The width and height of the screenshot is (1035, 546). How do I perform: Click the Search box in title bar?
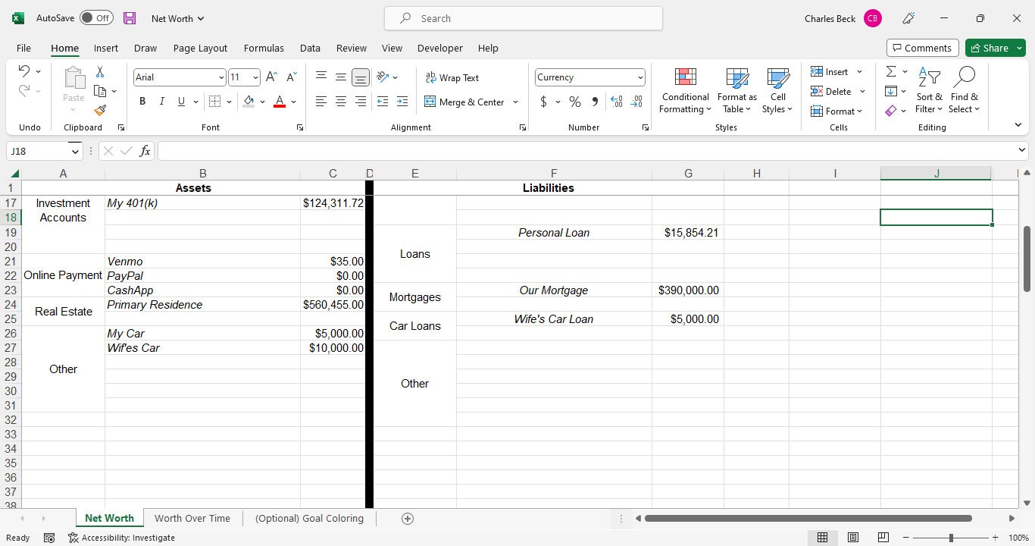[524, 18]
